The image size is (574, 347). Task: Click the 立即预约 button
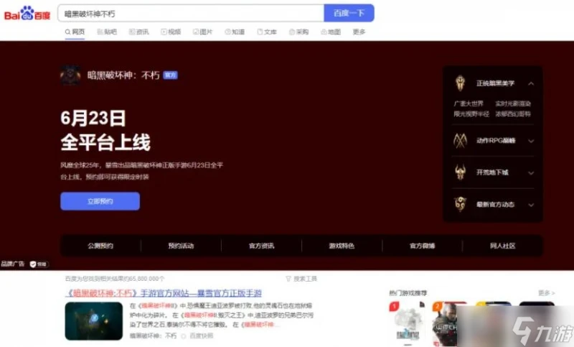(x=100, y=201)
